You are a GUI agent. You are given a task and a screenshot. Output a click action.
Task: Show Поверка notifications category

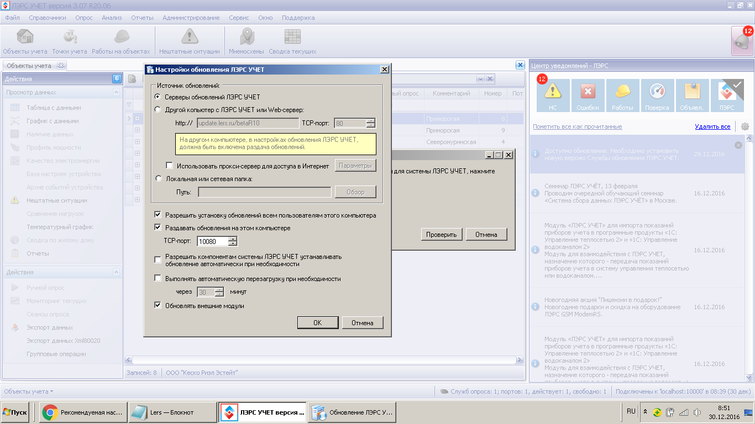point(657,96)
